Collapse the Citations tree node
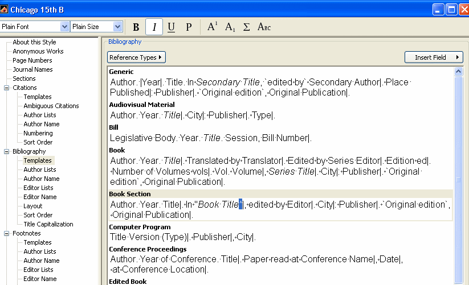The width and height of the screenshot is (469, 285). click(x=6, y=88)
